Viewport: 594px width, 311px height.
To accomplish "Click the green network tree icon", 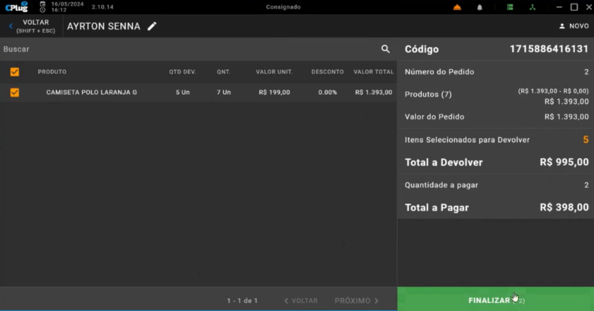I will coord(532,7).
